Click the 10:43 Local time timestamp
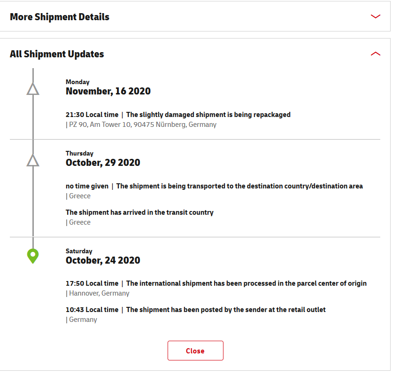This screenshot has width=400, height=383. [92, 310]
